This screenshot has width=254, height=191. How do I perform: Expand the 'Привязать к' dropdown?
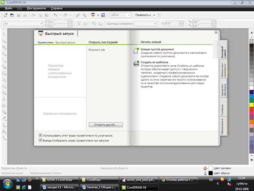pos(154,15)
